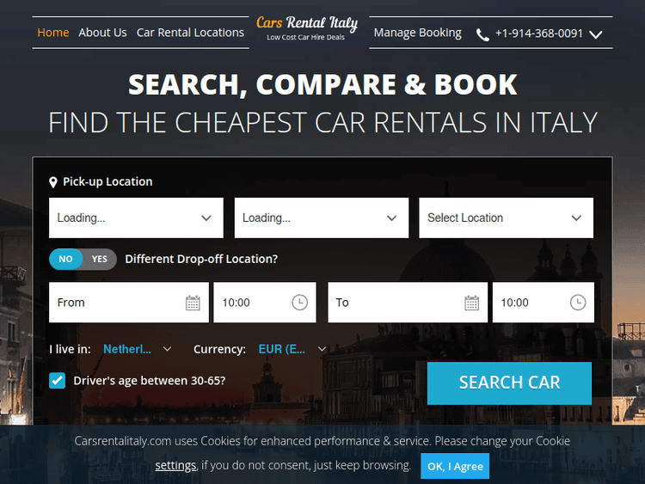645x484 pixels.
Task: Click the From date input field
Action: tap(129, 303)
